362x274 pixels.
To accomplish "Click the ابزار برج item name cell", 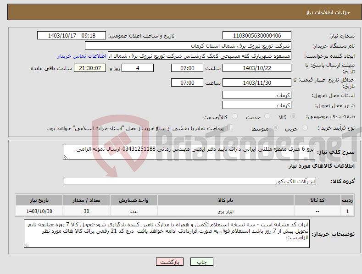I will (226, 211).
